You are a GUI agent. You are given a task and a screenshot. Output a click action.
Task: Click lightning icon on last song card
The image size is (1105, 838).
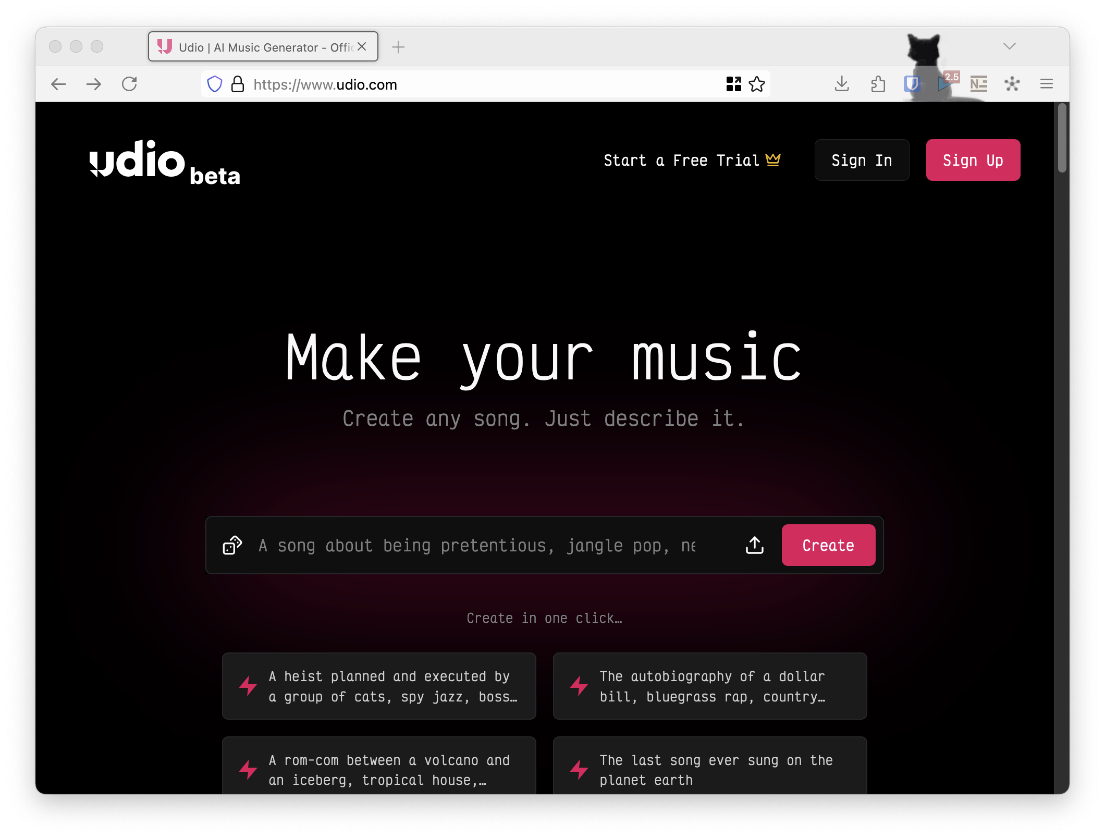[579, 770]
